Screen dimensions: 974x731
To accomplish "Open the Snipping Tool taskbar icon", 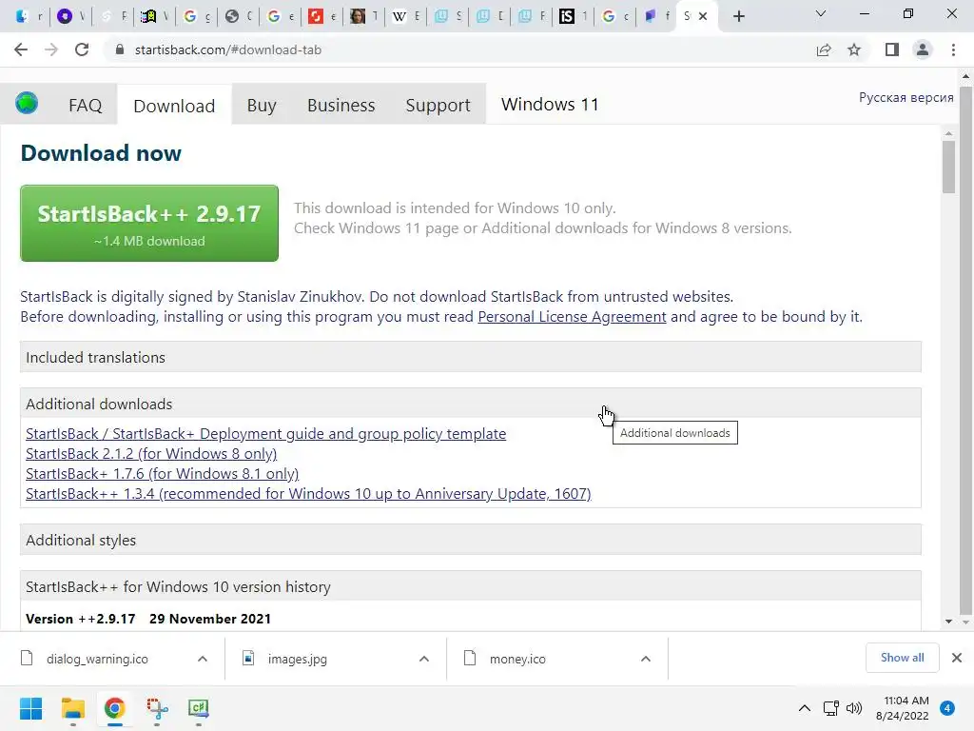I will [157, 708].
